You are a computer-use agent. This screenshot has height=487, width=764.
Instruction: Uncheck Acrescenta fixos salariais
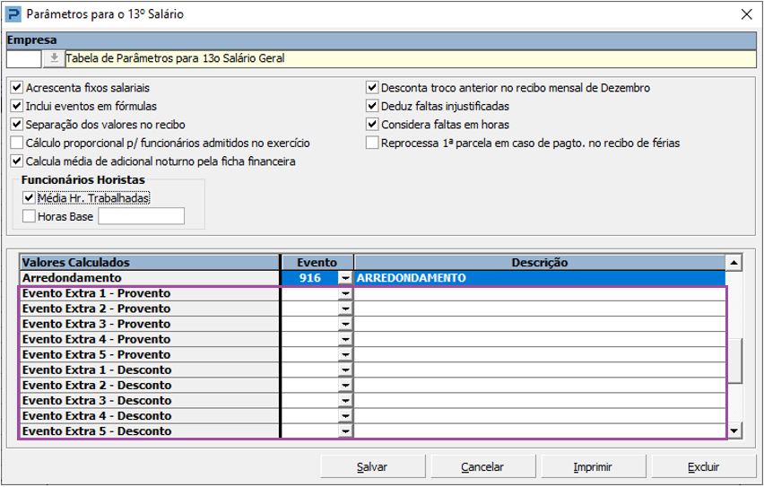pos(17,88)
